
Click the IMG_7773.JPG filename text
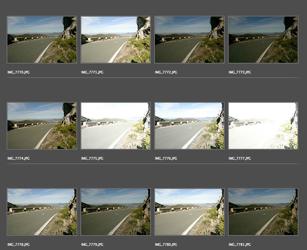(240, 72)
